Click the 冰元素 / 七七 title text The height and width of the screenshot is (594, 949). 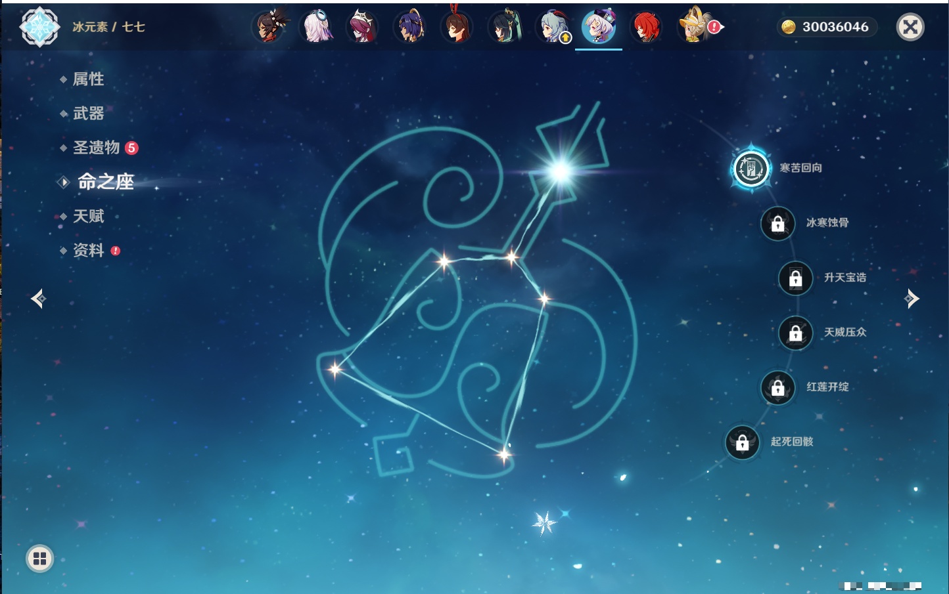coord(108,27)
